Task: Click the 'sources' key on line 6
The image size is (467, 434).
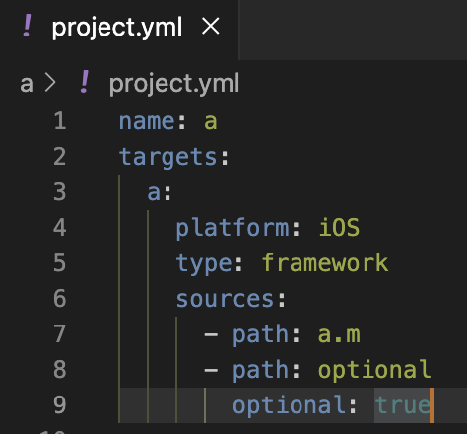Action: [x=225, y=299]
